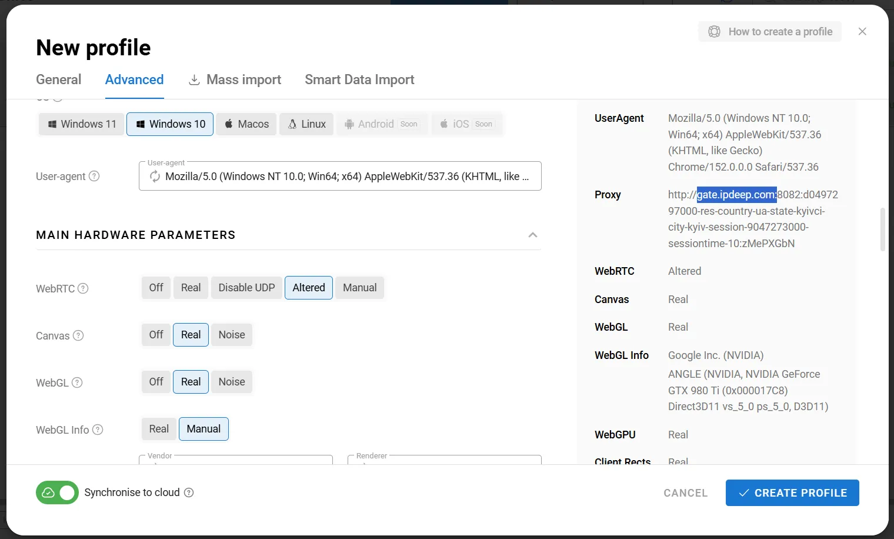Set WebGL to Real
Screen dimensions: 894x539
(191, 382)
